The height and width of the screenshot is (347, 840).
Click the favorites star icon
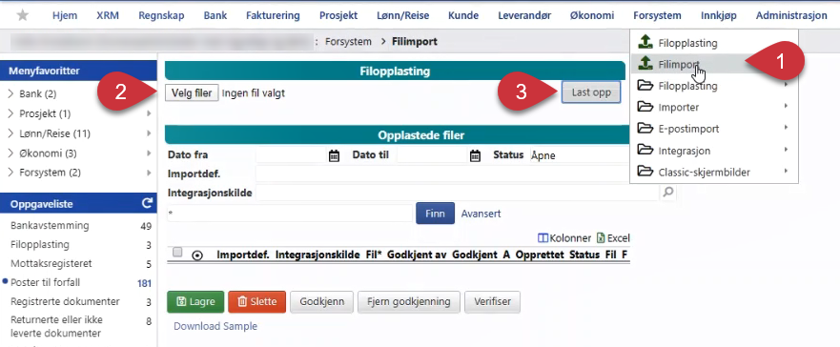pos(23,15)
